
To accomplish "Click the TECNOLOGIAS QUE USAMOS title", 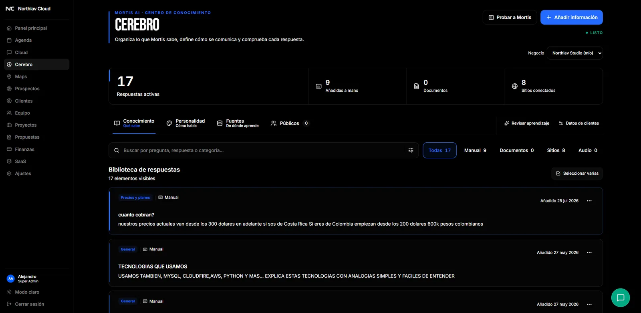I will point(153,267).
